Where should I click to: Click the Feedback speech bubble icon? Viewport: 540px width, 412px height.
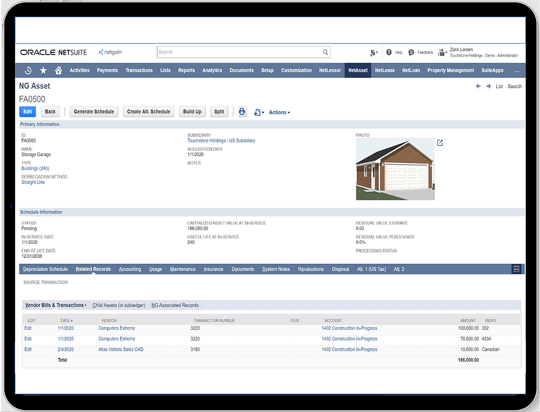click(x=411, y=52)
